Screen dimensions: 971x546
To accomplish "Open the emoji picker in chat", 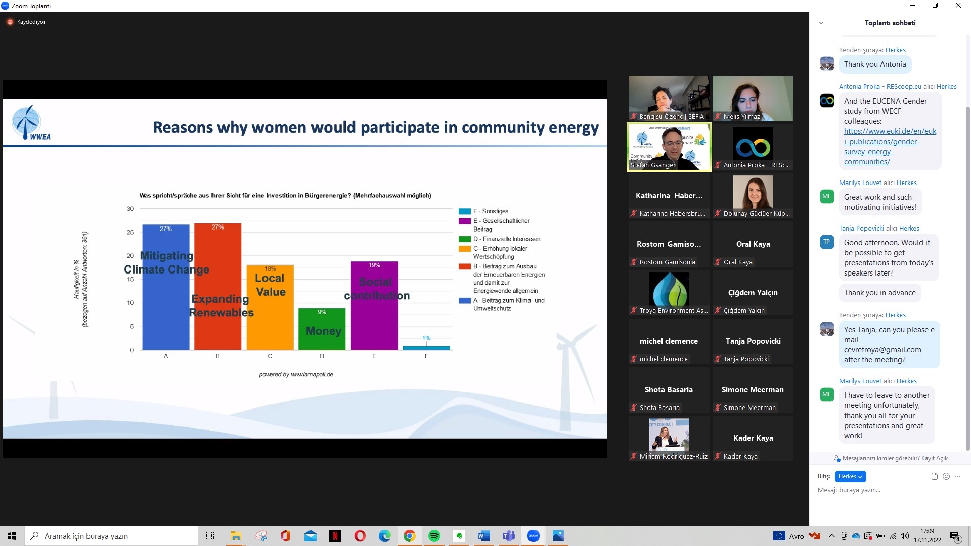I will point(946,476).
